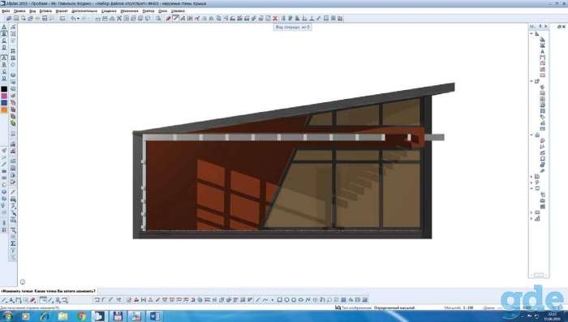568x322 pixels.
Task: Open Microsoft Word from taskbar
Action: 155,316
